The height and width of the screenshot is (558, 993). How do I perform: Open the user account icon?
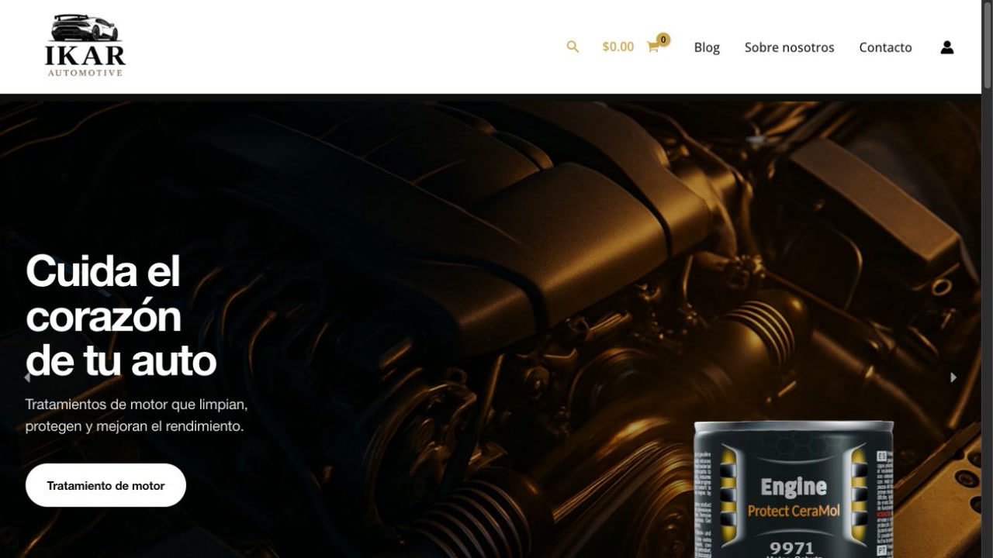click(947, 47)
